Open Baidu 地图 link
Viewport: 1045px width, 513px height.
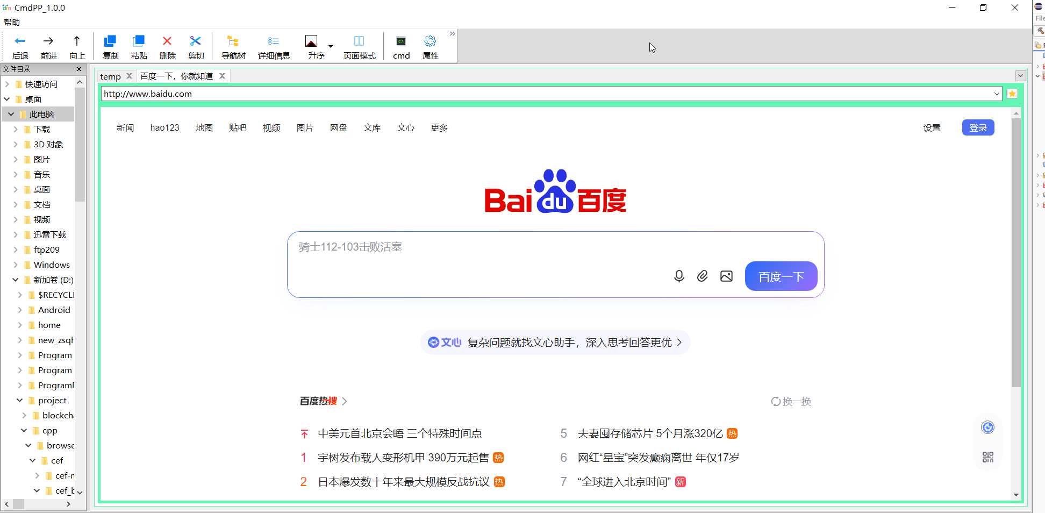204,127
